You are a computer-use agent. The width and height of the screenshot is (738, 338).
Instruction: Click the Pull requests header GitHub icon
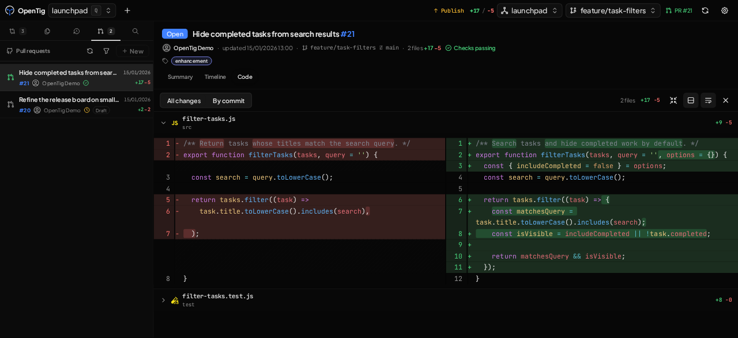(10, 51)
